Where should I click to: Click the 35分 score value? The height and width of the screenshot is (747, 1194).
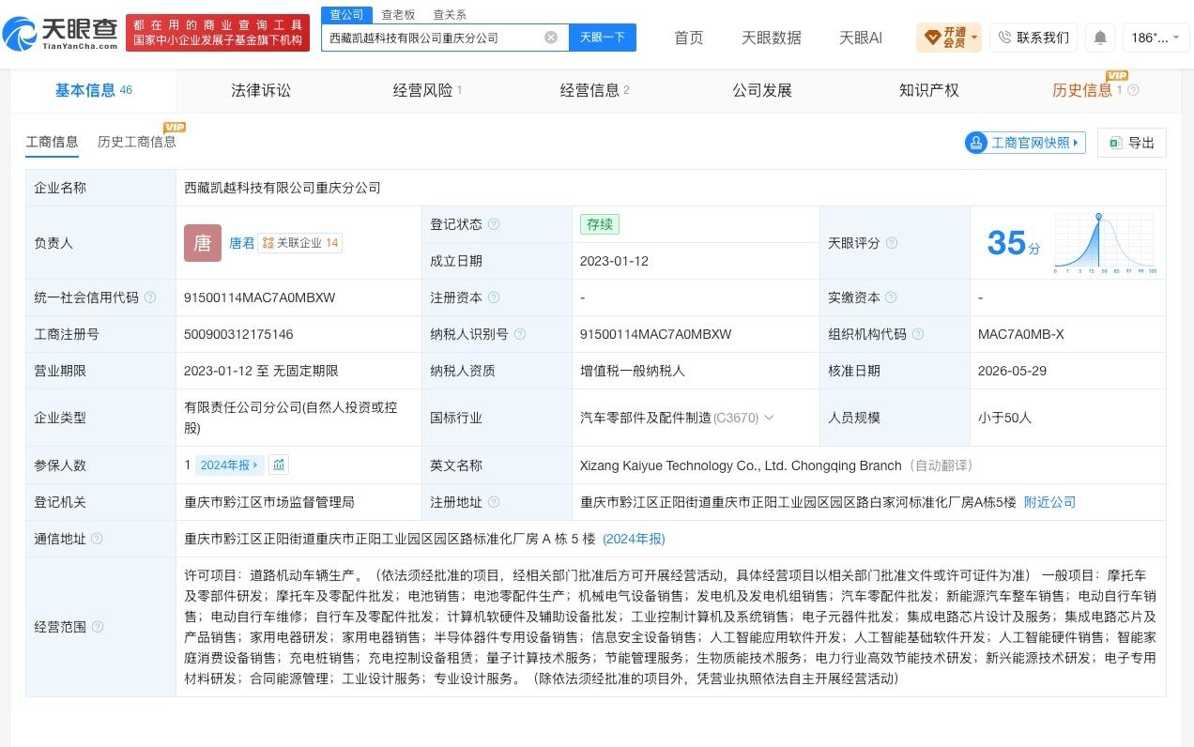coord(1014,243)
